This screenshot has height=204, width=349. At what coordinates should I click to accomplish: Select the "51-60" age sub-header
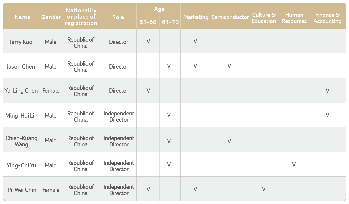(148, 22)
